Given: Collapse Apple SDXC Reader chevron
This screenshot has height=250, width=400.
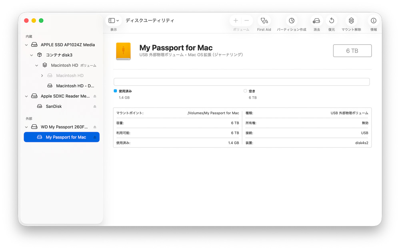Looking at the screenshot, I should [x=26, y=96].
